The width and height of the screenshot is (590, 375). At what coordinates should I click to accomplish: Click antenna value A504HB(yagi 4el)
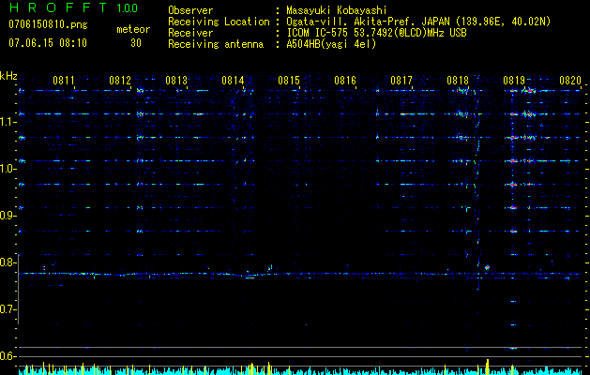(x=331, y=44)
